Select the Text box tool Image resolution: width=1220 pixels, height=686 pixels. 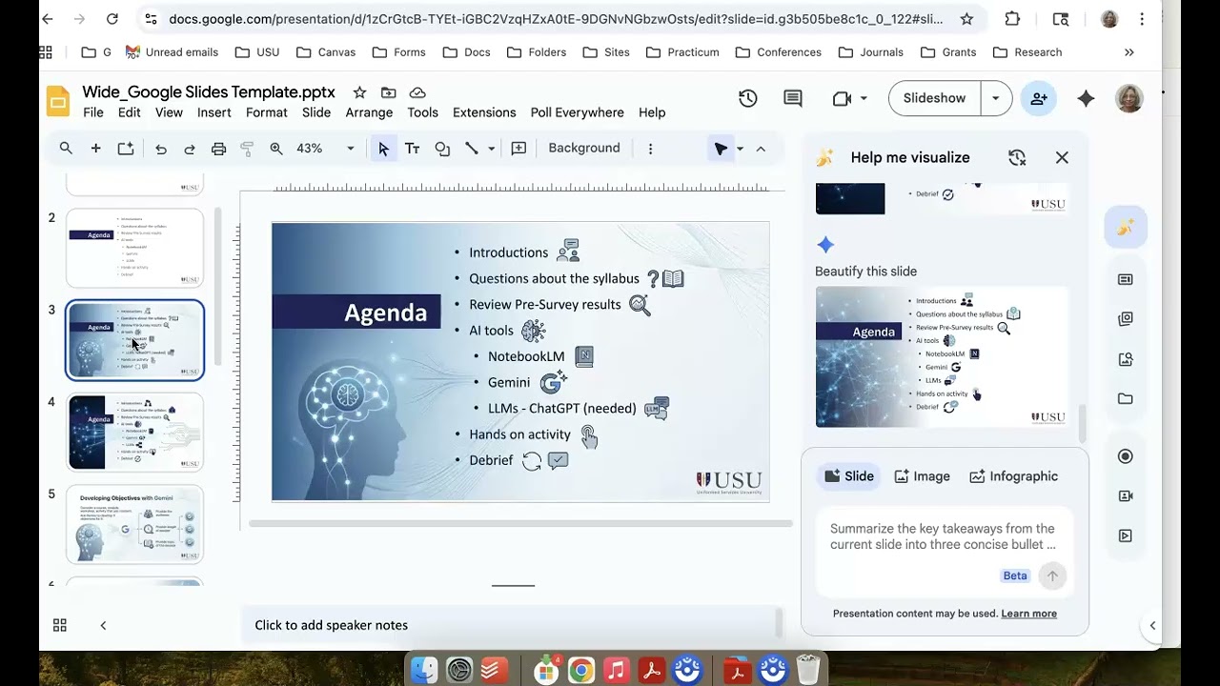[413, 149]
